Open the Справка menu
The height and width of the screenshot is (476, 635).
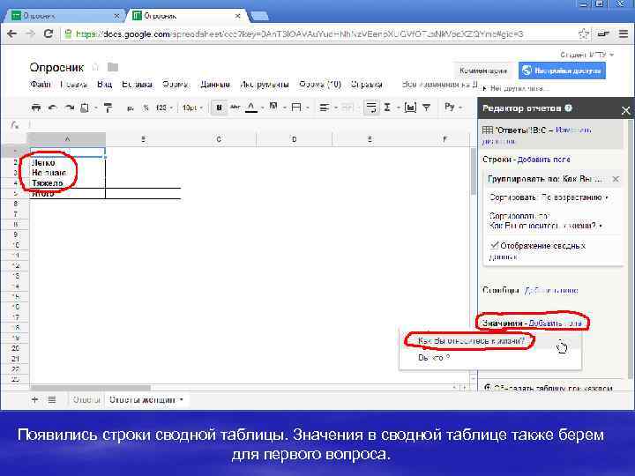(x=367, y=85)
